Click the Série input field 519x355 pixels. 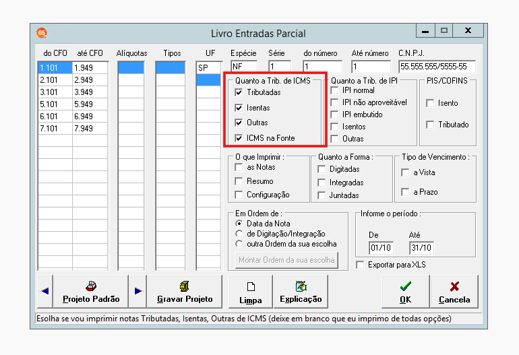click(280, 67)
